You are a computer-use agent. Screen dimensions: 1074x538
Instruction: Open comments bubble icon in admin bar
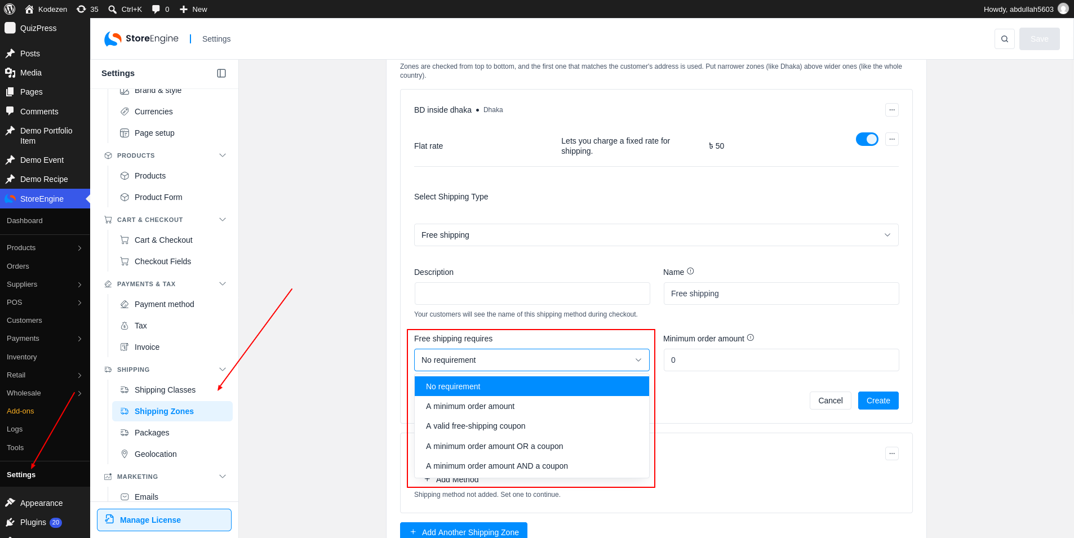click(156, 9)
